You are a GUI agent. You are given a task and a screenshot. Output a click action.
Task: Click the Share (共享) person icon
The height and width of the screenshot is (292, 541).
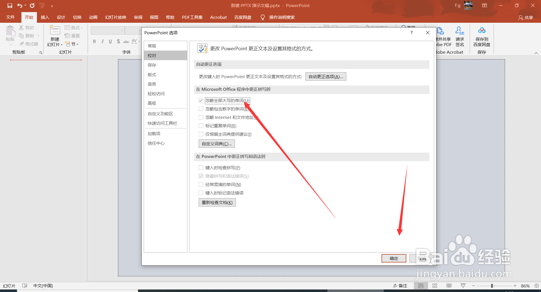520,18
